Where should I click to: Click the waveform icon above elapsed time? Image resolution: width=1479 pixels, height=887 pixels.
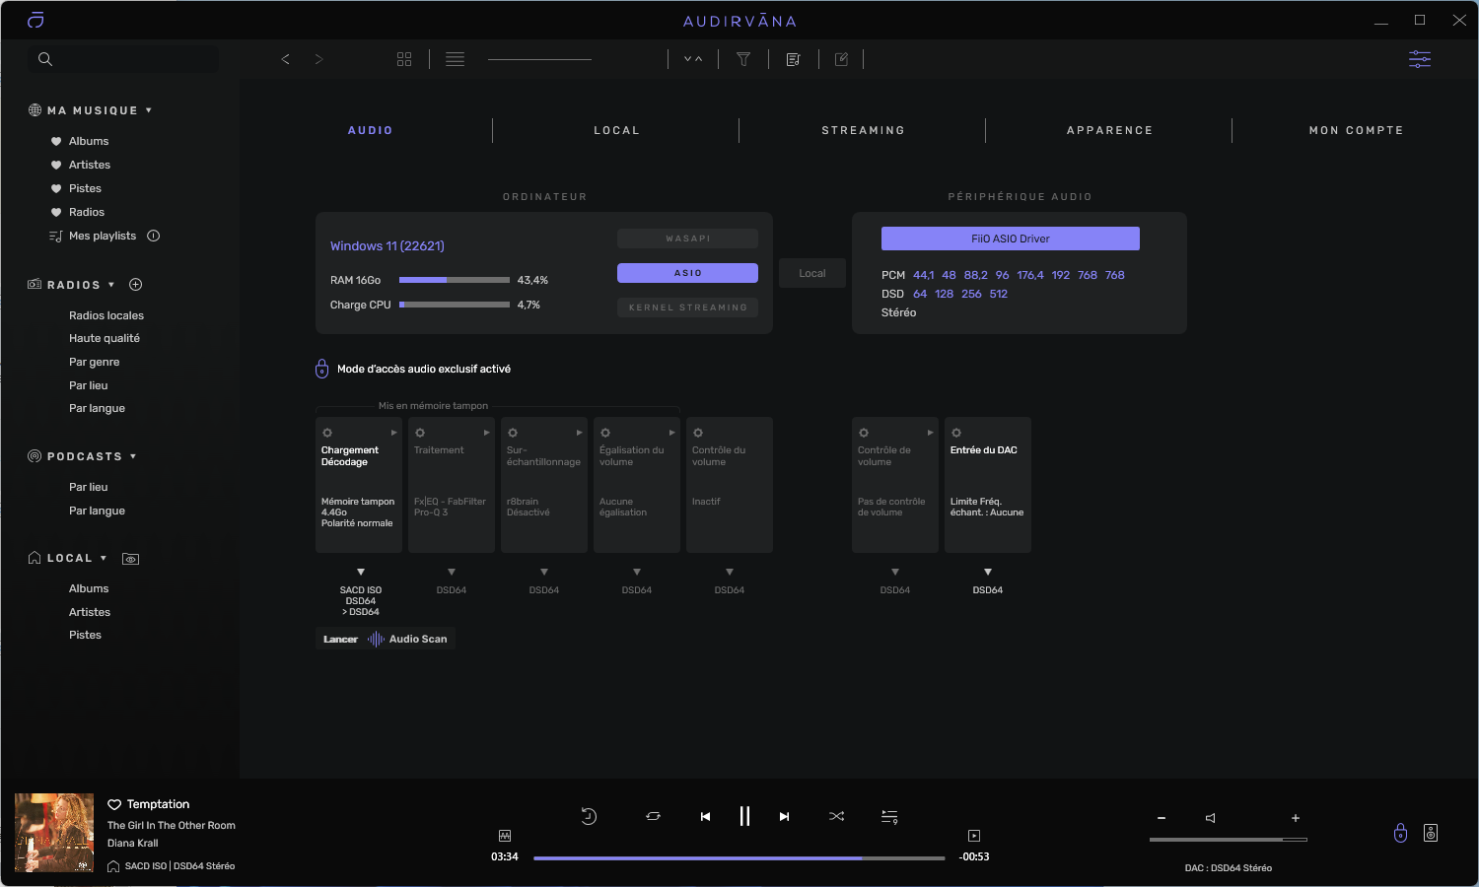coord(505,836)
